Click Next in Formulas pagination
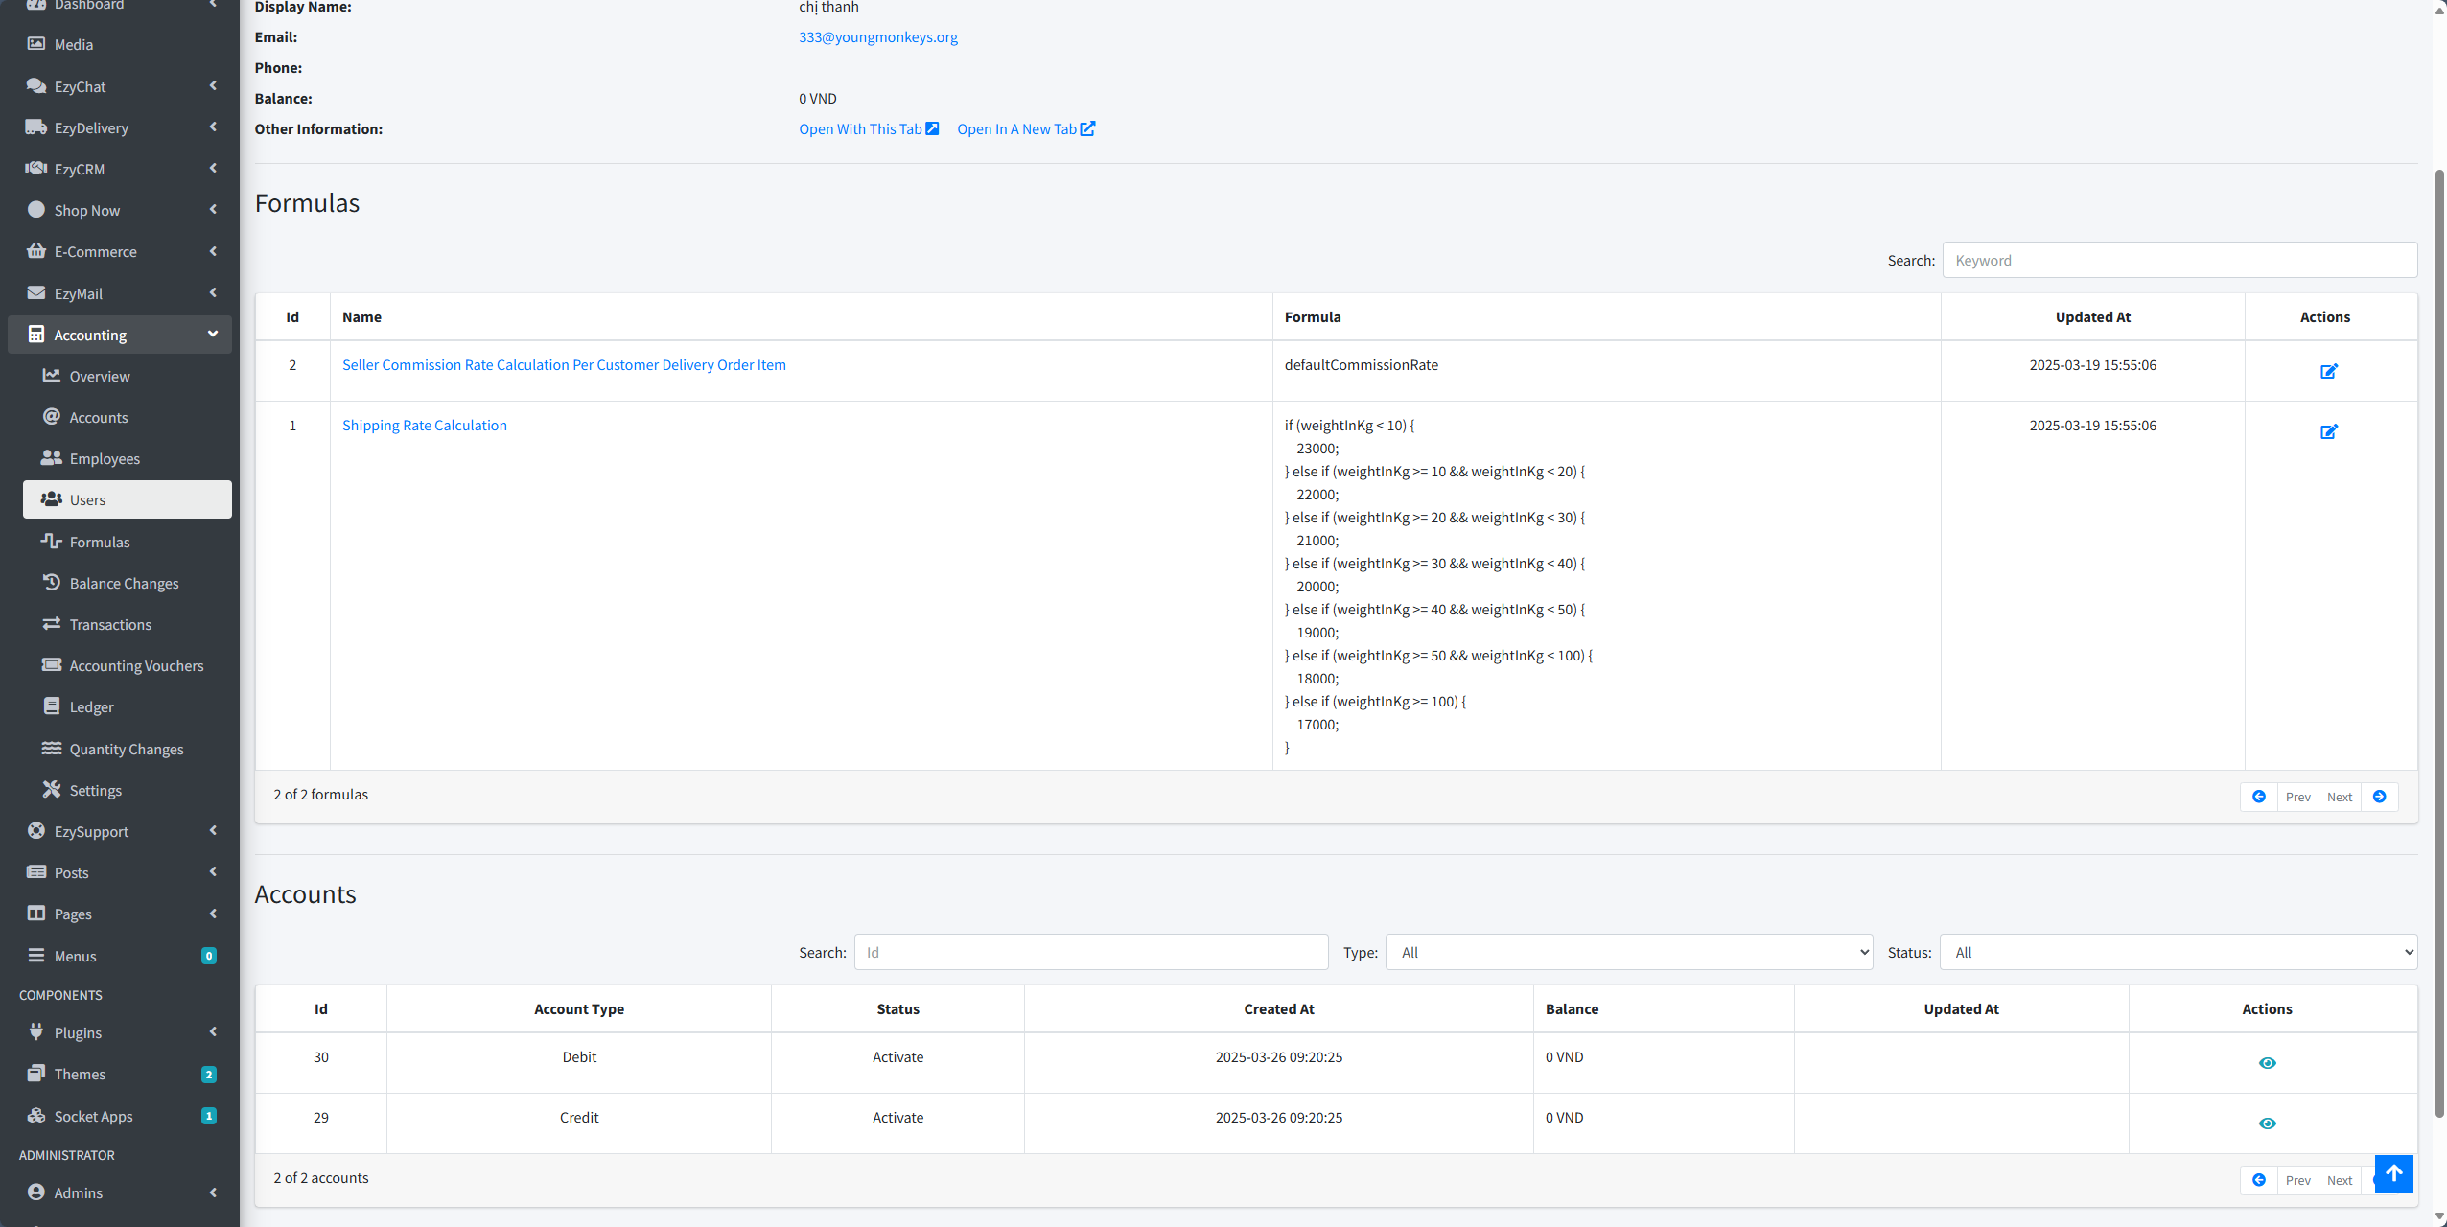 (2340, 797)
